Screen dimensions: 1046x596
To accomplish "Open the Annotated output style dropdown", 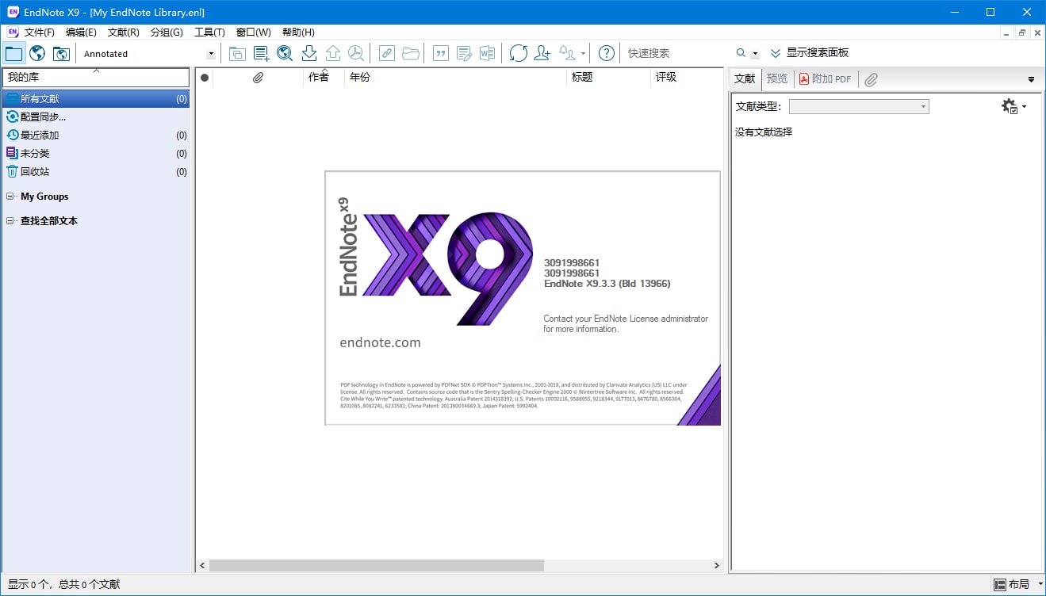I will 210,53.
